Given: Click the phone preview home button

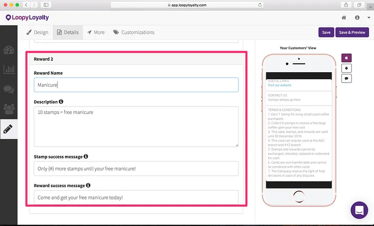Looking at the screenshot, I should [x=299, y=197].
